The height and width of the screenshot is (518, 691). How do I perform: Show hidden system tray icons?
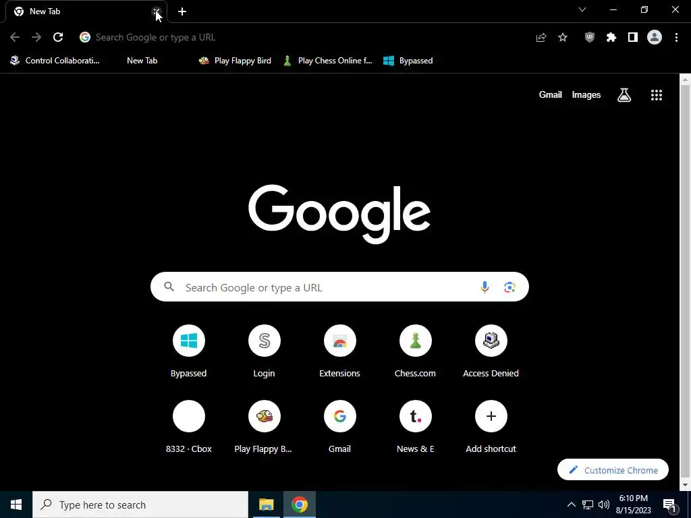click(571, 505)
